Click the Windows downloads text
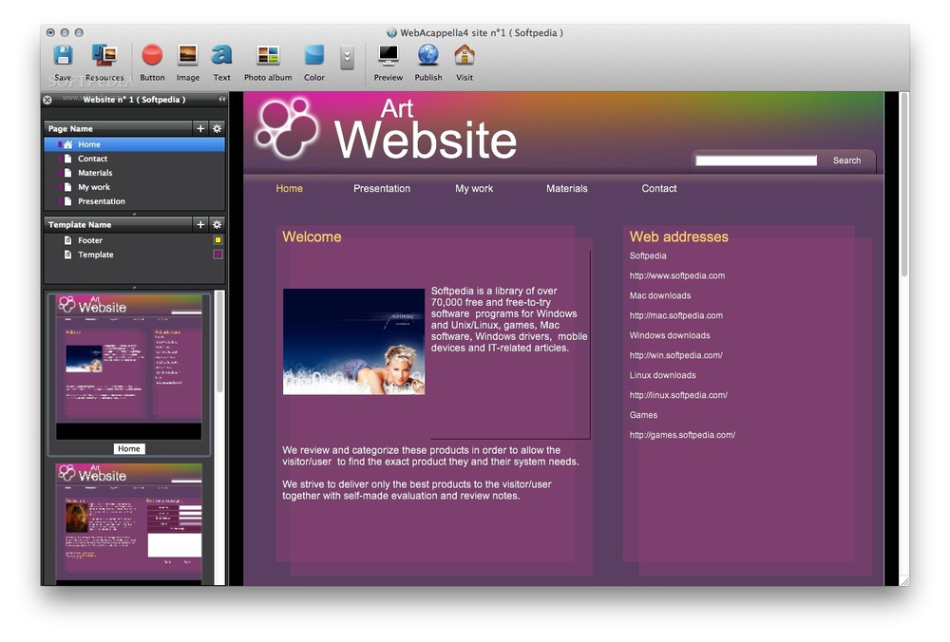The width and height of the screenshot is (950, 642). tap(670, 335)
